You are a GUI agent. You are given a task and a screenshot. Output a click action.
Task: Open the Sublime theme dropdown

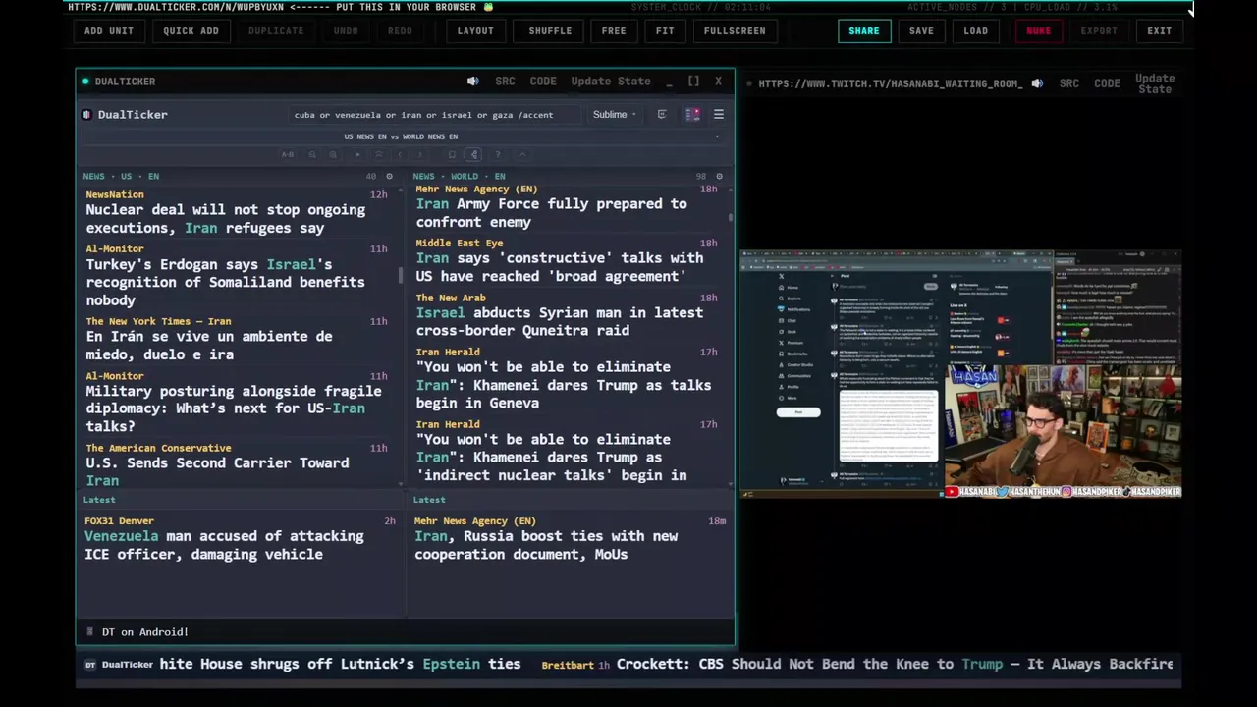(614, 115)
